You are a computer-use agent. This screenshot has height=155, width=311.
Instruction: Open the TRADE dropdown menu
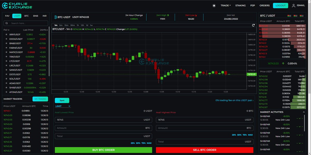(x=226, y=5)
